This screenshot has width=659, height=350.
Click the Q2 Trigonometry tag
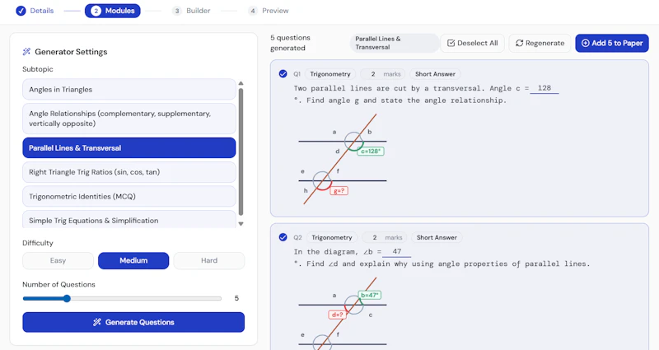coord(332,237)
